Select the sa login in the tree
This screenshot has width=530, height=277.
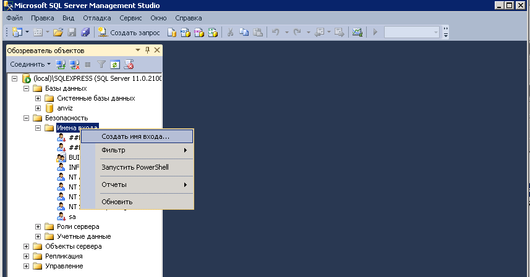coord(72,217)
